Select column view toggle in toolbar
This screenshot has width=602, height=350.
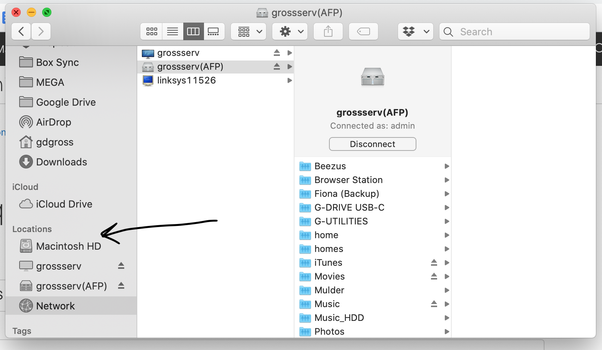point(193,31)
